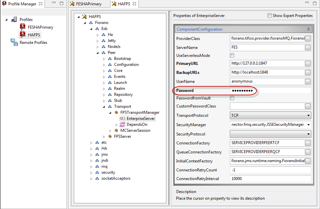320x209 pixels.
Task: Click the EnterpriseServer node icon
Action: pyautogui.click(x=122, y=118)
